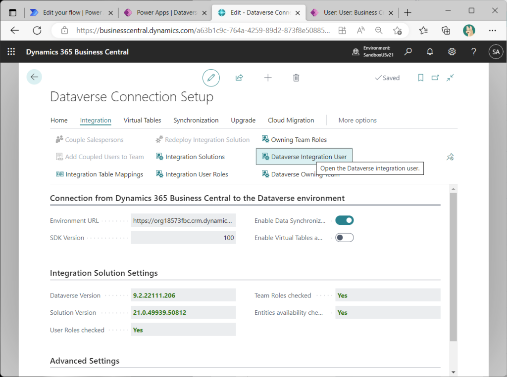Open Integration Solutions
Viewport: 507px width, 377px height.
pos(191,157)
